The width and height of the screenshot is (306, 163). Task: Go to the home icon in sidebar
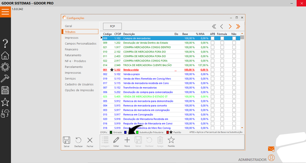(5, 55)
